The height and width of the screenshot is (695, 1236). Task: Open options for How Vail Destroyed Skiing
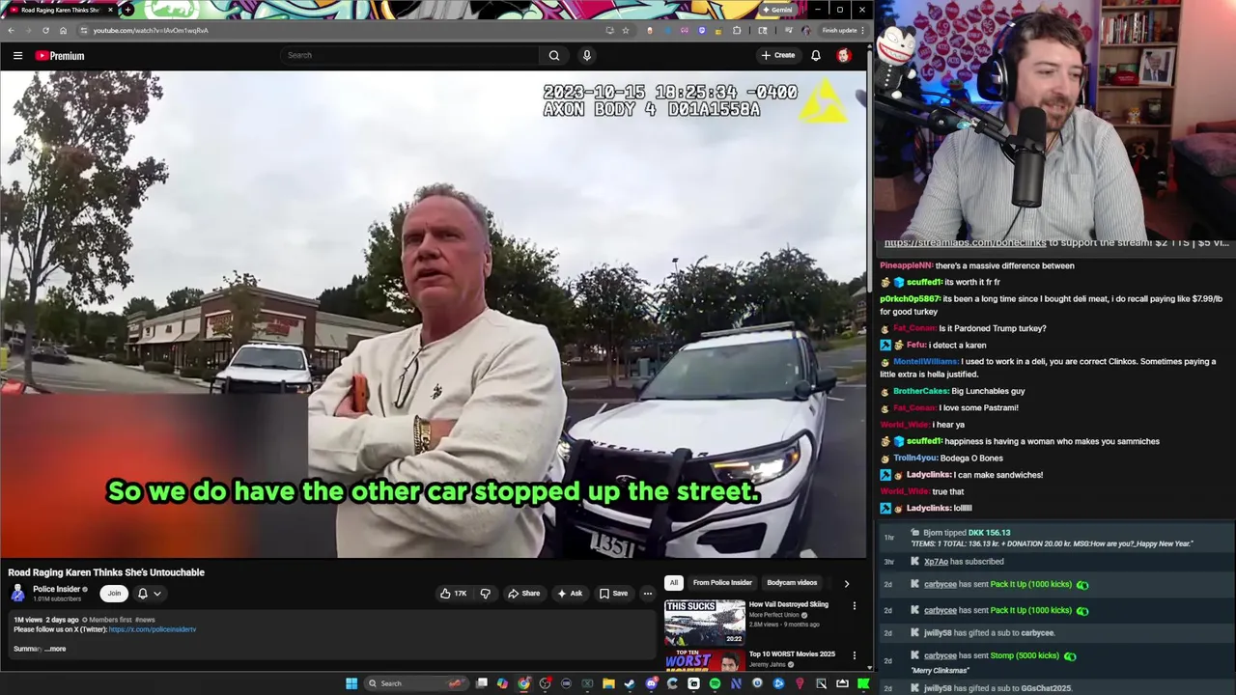tap(854, 606)
